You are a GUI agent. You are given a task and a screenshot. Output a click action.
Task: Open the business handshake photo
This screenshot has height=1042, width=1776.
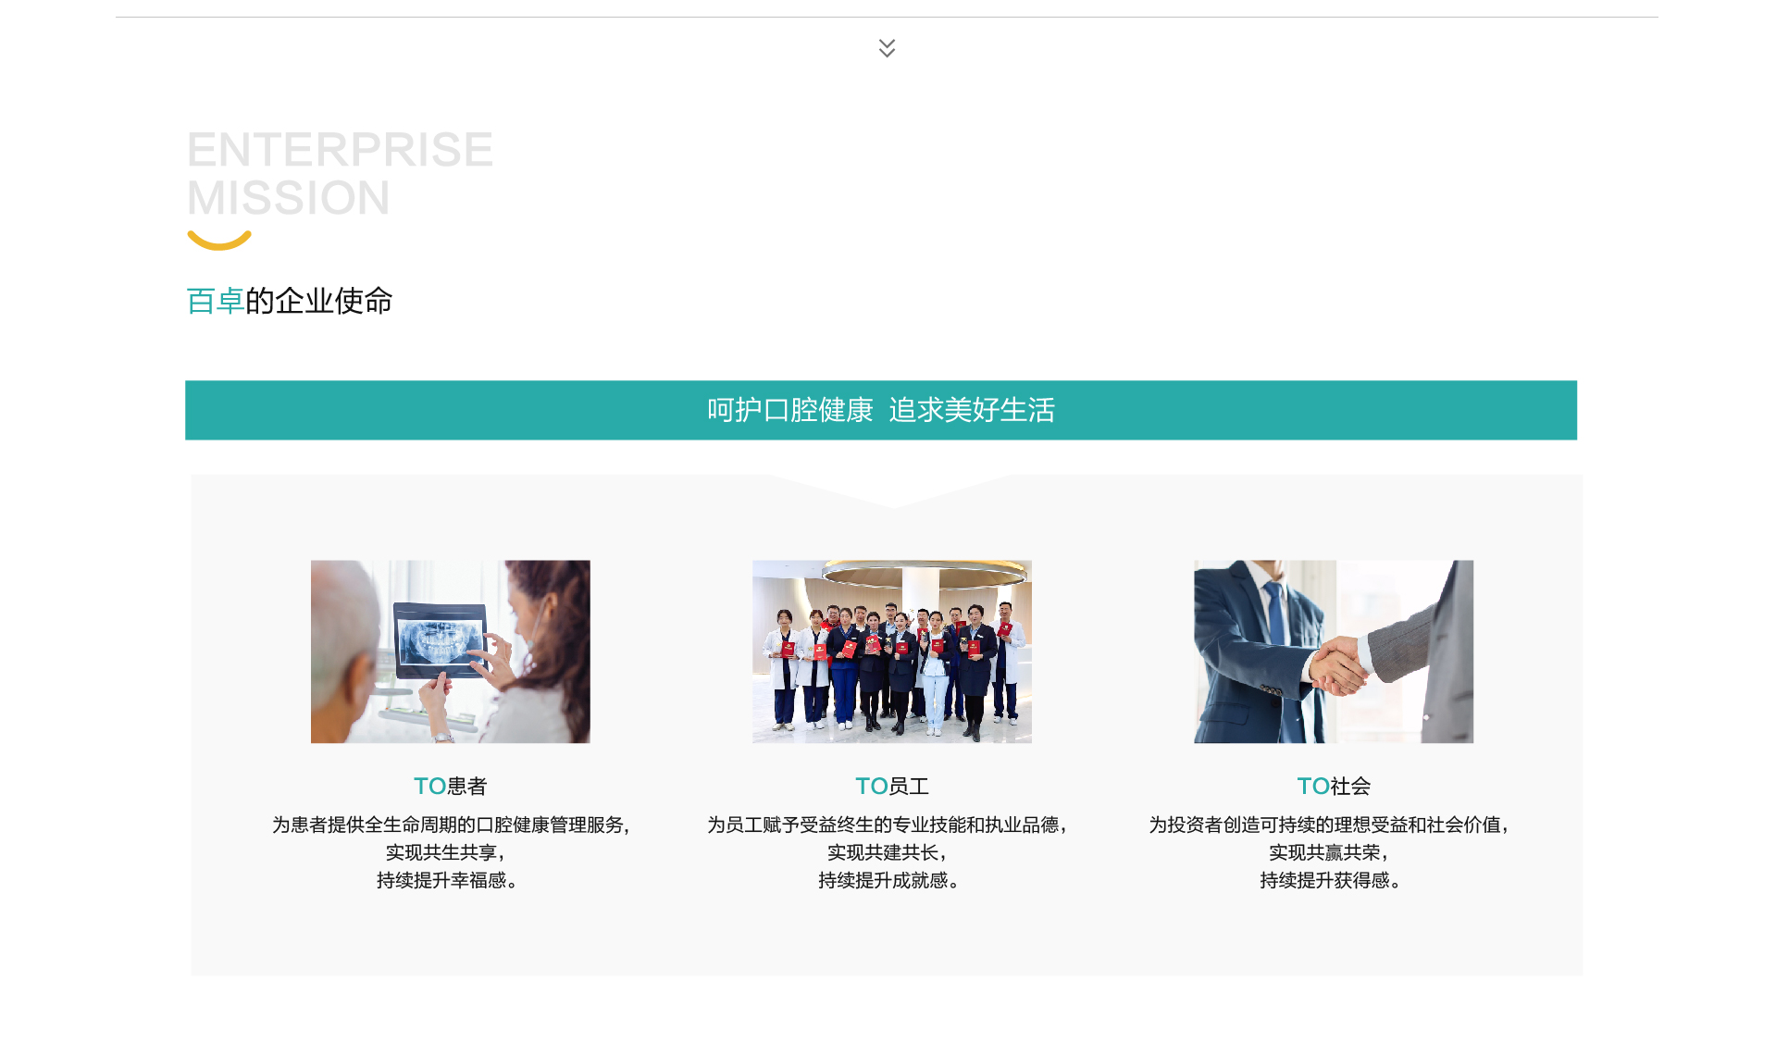[1333, 651]
